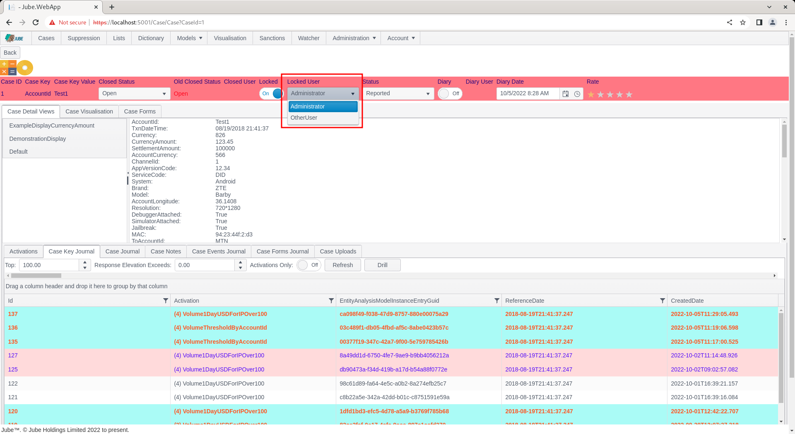Share this page from address bar
The height and width of the screenshot is (434, 795).
[x=730, y=22]
